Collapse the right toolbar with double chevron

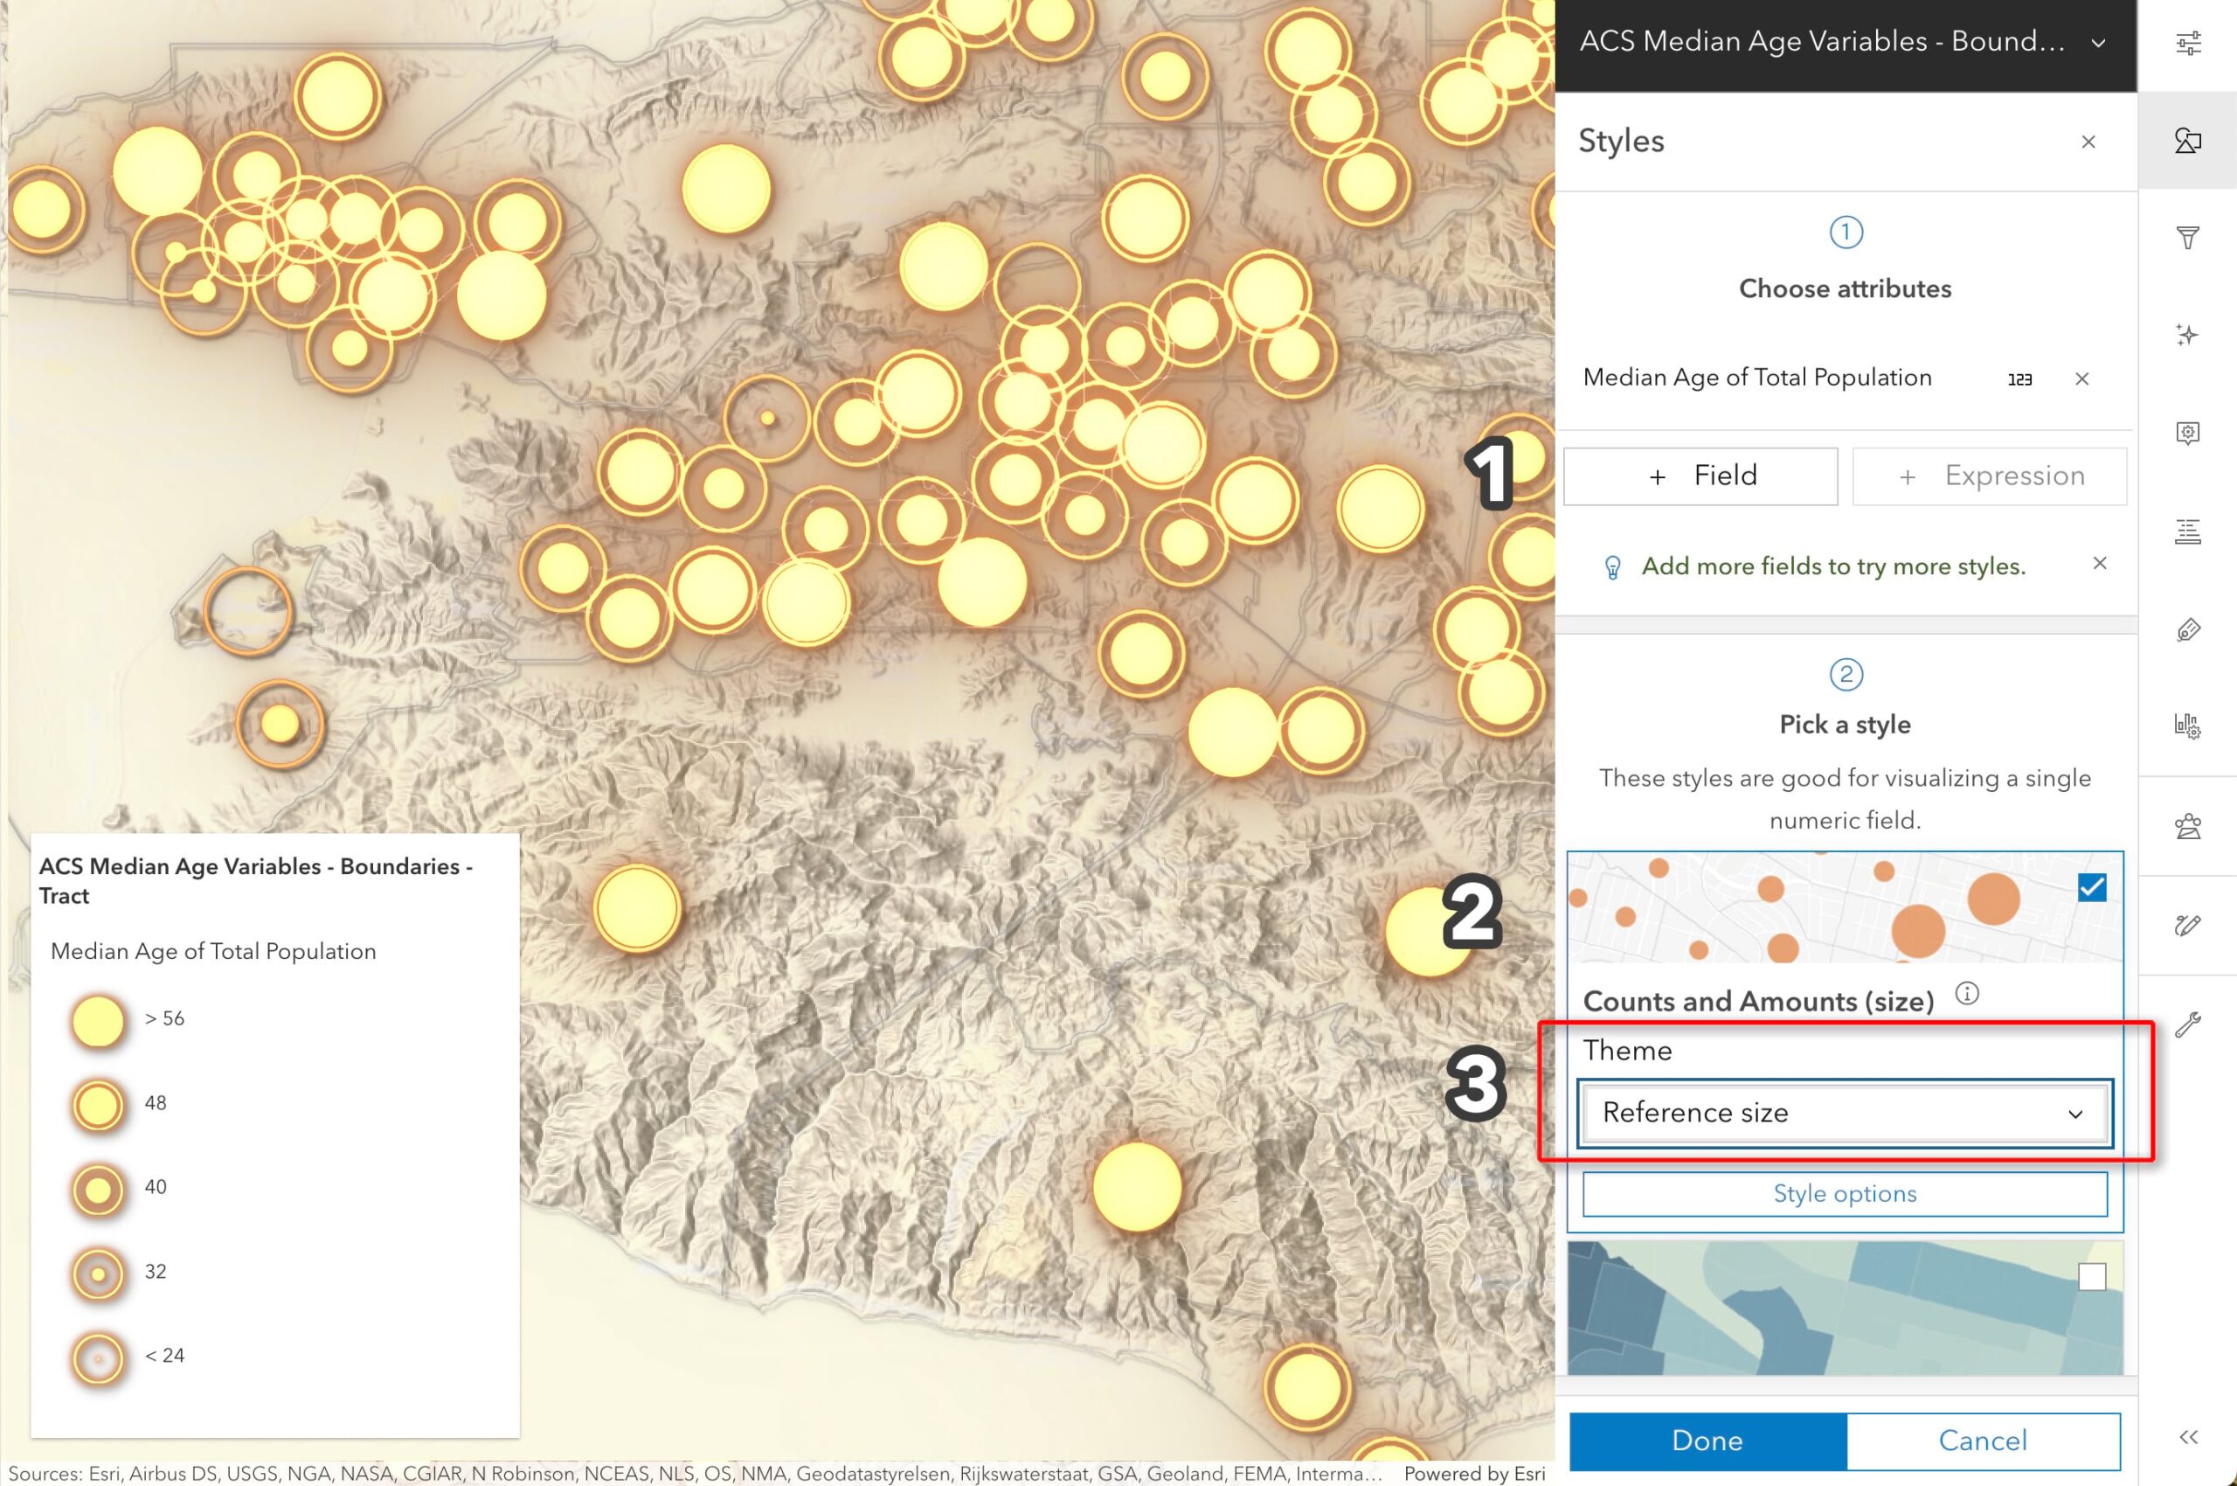(x=2188, y=1438)
